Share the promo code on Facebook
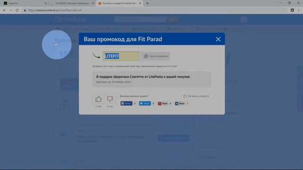Image resolution: width=303 pixels, height=170 pixels. click(126, 103)
